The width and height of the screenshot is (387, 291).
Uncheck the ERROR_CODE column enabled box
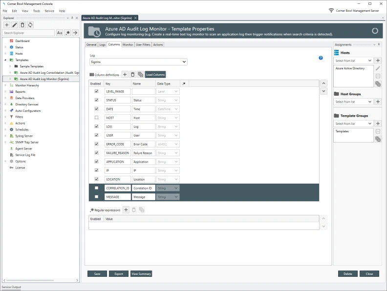[x=96, y=144]
